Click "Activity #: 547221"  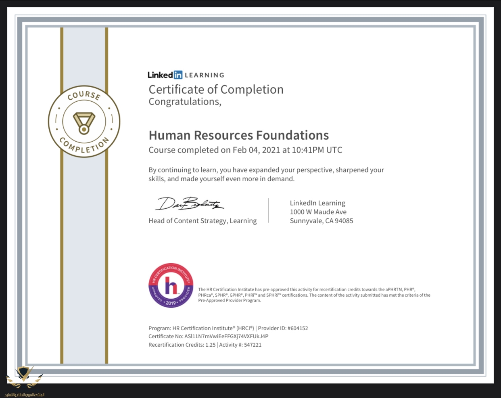pos(240,345)
